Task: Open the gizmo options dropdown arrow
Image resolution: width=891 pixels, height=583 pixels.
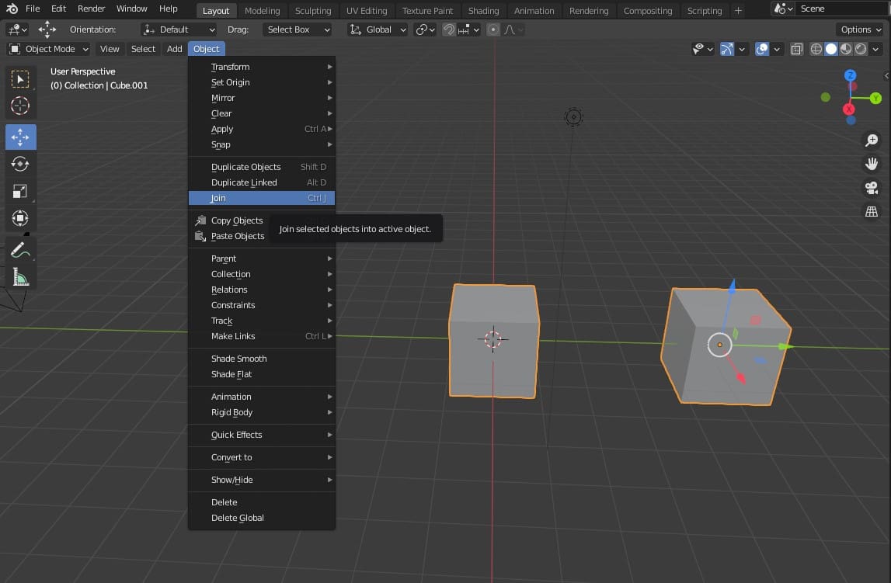Action: (x=742, y=49)
